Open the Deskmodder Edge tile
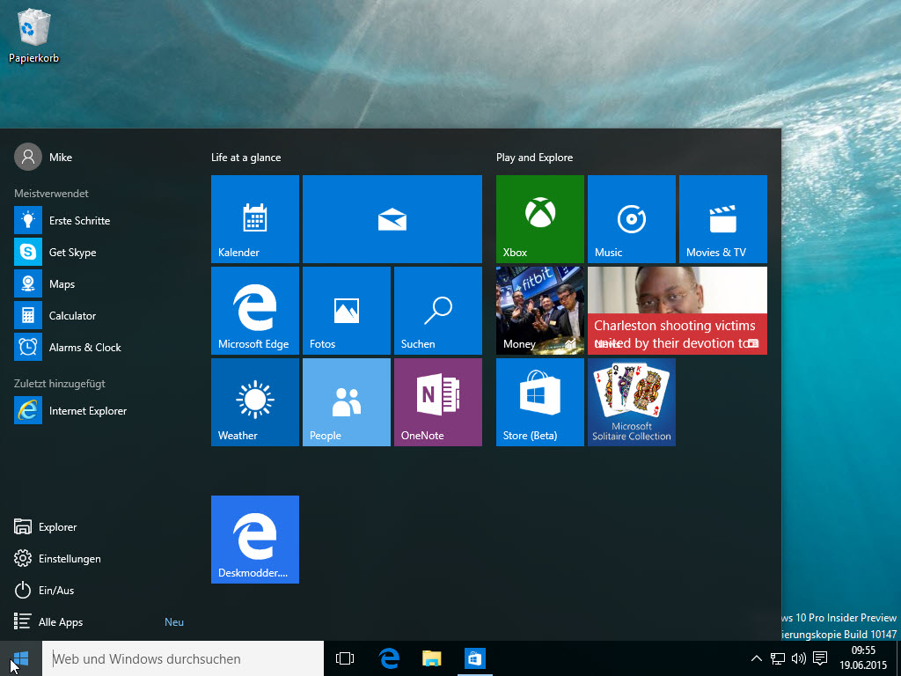The image size is (901, 676). point(255,540)
